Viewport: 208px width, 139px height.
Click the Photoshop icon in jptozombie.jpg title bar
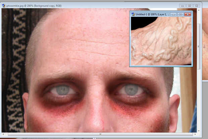[4, 6]
